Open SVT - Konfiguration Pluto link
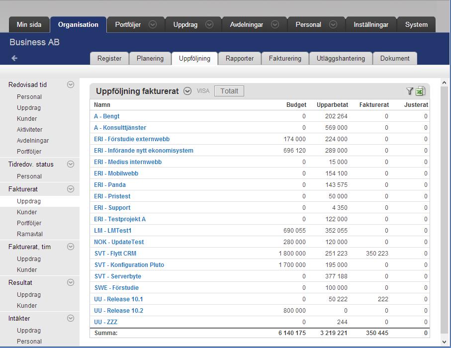 pyautogui.click(x=129, y=265)
